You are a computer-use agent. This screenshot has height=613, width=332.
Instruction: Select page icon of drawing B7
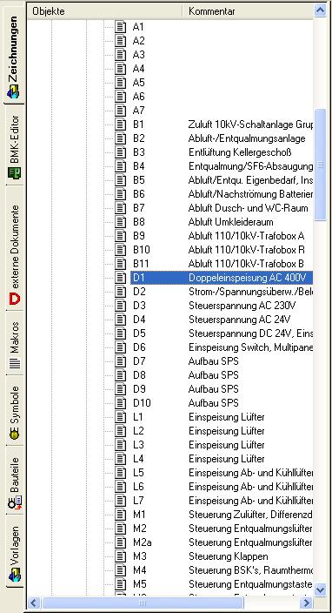121,208
